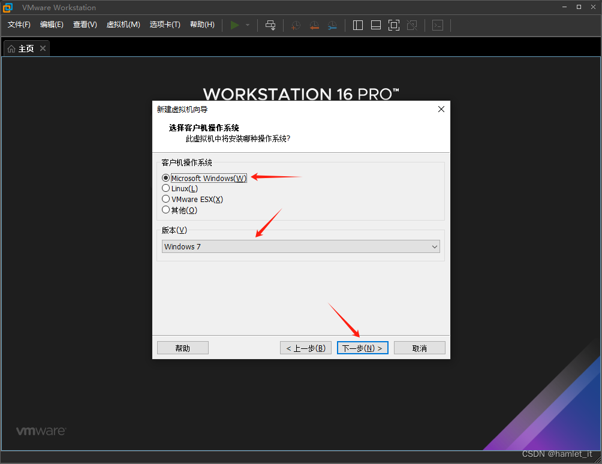The width and height of the screenshot is (602, 464).
Task: Select the VMware ESX(X) radio button
Action: click(165, 199)
